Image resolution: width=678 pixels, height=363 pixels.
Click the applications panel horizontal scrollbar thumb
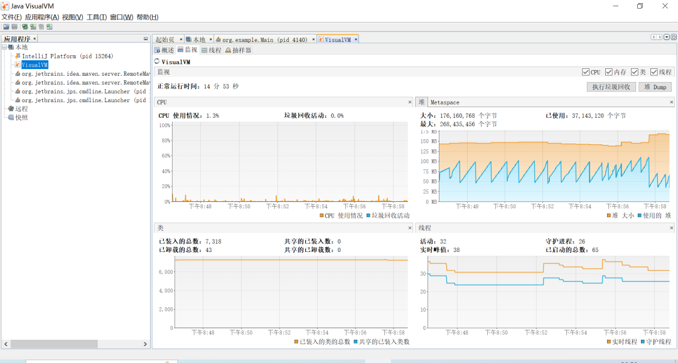pyautogui.click(x=54, y=344)
